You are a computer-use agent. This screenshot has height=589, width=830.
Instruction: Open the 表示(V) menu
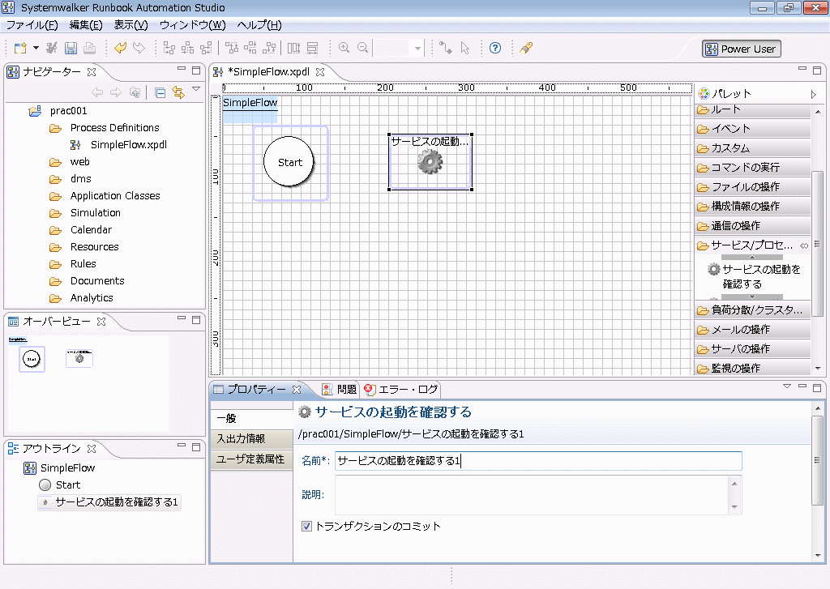(130, 25)
